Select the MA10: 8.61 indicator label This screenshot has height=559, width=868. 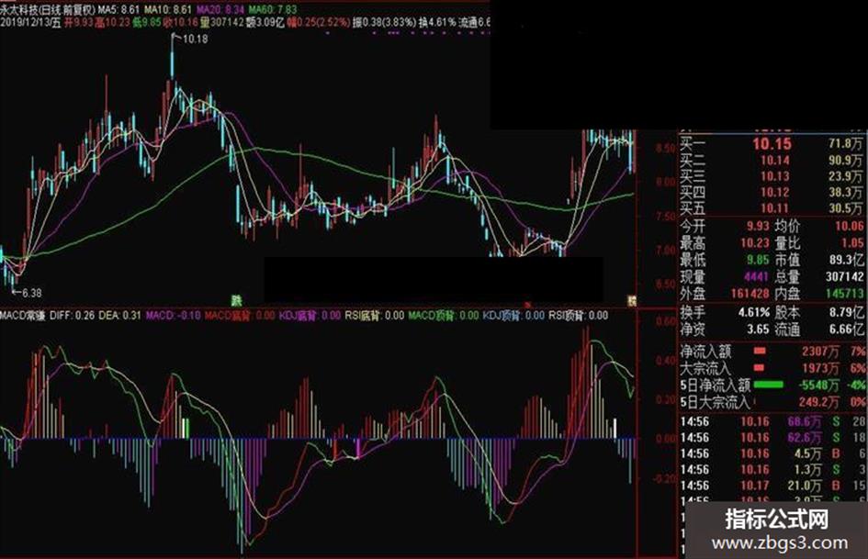pos(168,9)
